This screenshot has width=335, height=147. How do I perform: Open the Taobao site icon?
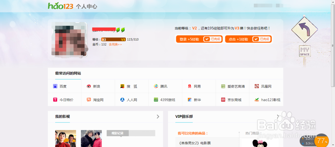pos(89,99)
